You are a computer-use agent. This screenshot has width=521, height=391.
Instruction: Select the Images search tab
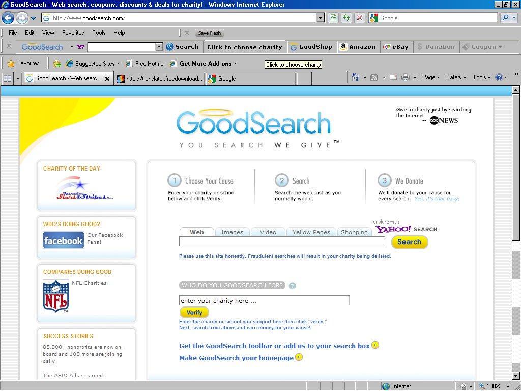coord(232,232)
